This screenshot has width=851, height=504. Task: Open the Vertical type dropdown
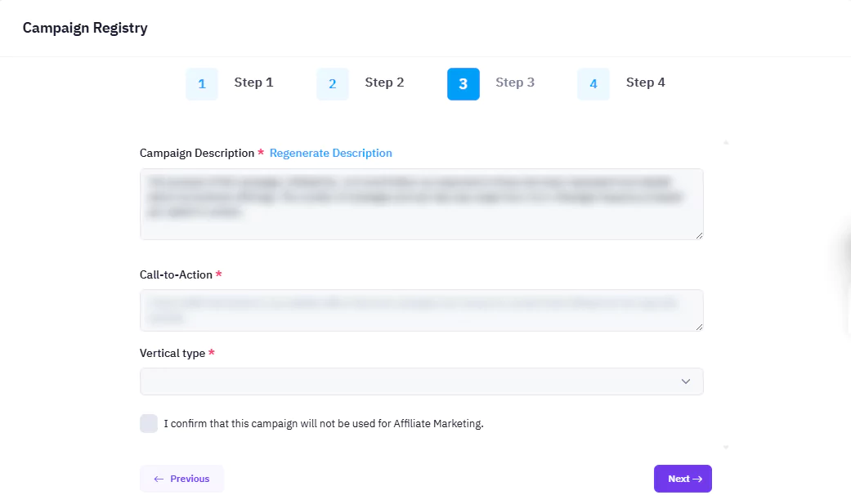[409, 381]
